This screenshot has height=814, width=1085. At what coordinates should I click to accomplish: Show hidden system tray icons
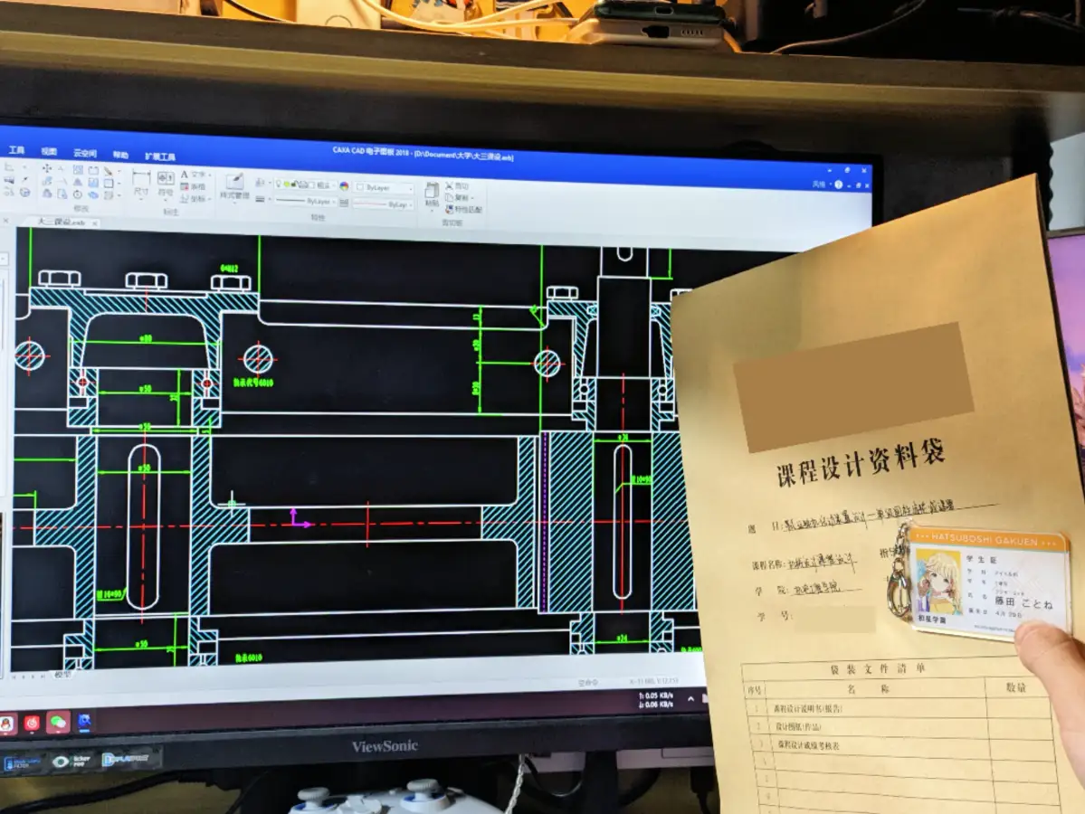[x=689, y=698]
